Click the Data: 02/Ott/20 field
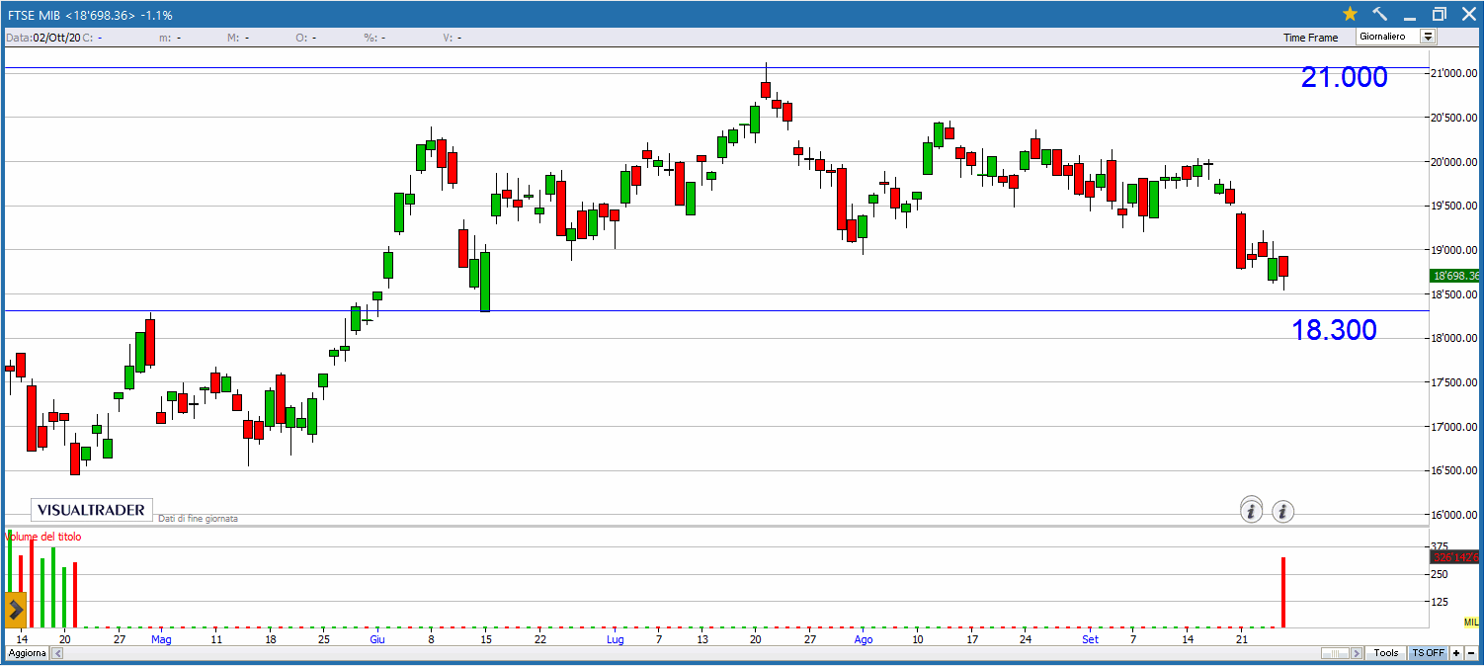The width and height of the screenshot is (1484, 666). coord(43,38)
